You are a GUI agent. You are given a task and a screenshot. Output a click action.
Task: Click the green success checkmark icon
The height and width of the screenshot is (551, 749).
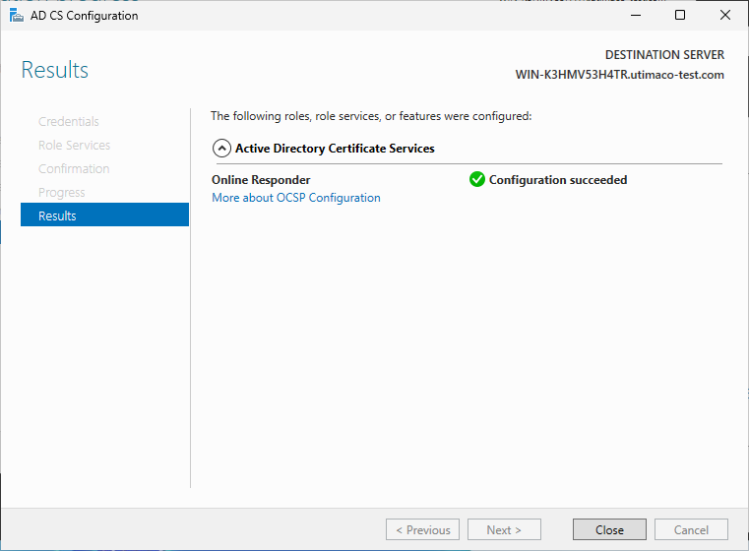[476, 179]
